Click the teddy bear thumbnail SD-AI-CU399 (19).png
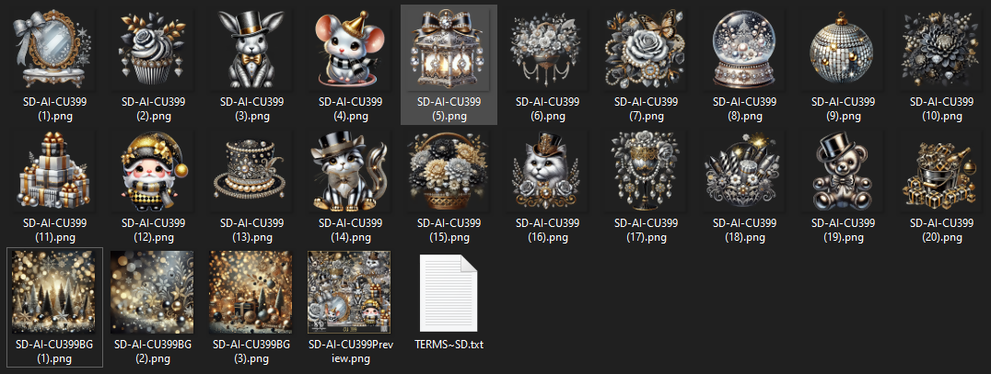991x374 pixels. (843, 171)
